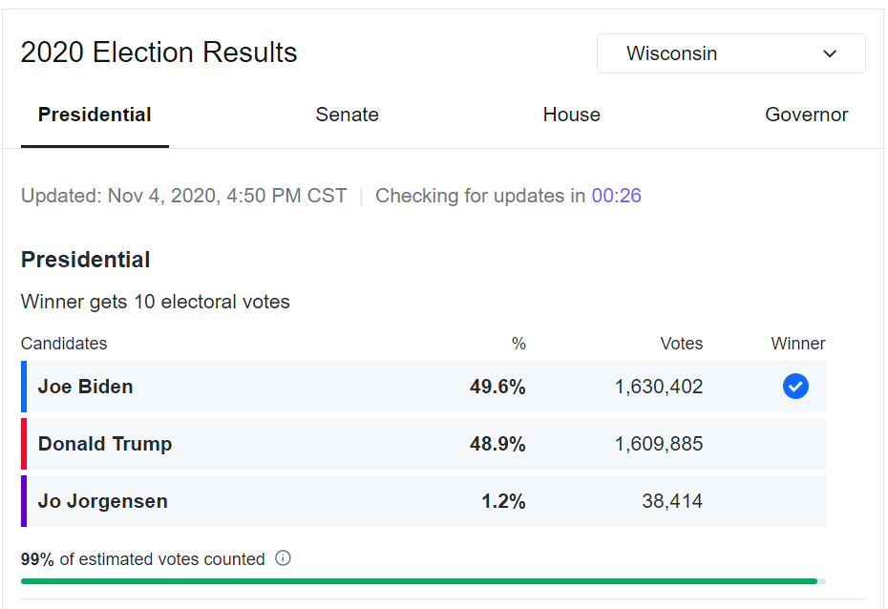The width and height of the screenshot is (888, 609).
Task: Click Trump's 48.9% percentage
Action: (497, 444)
